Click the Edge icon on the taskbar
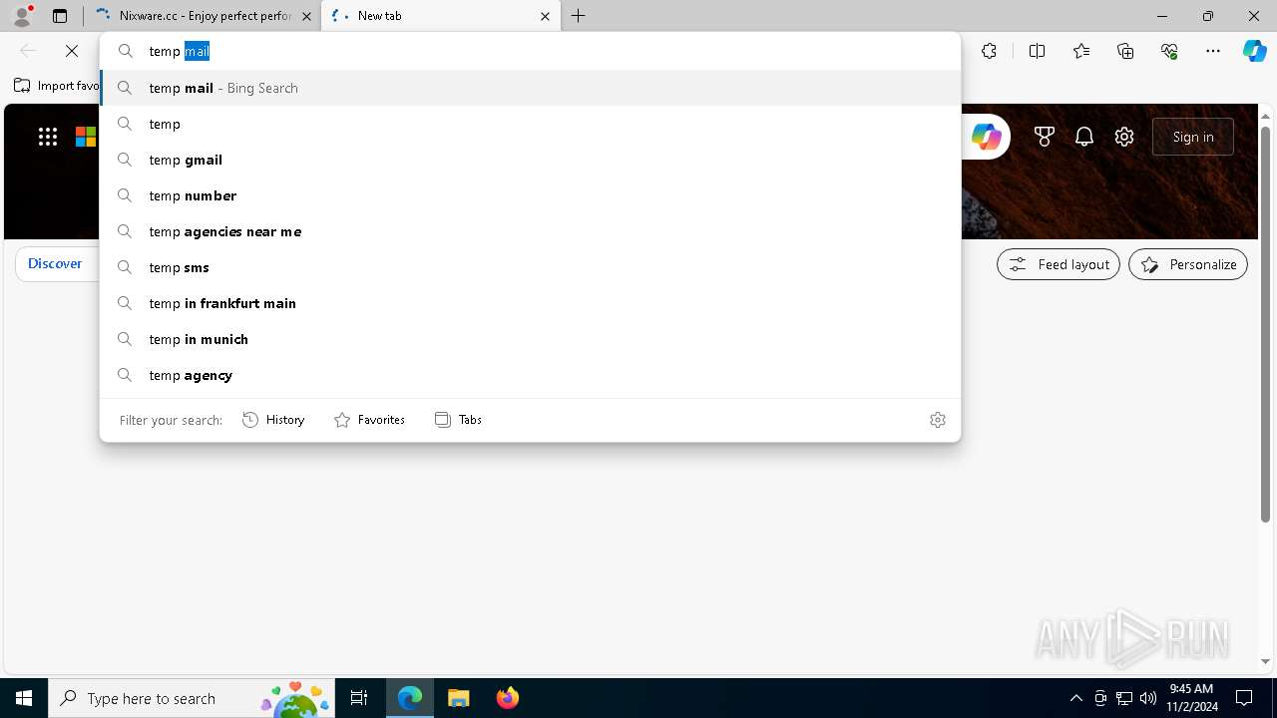Viewport: 1277px width, 718px height. coord(410,698)
